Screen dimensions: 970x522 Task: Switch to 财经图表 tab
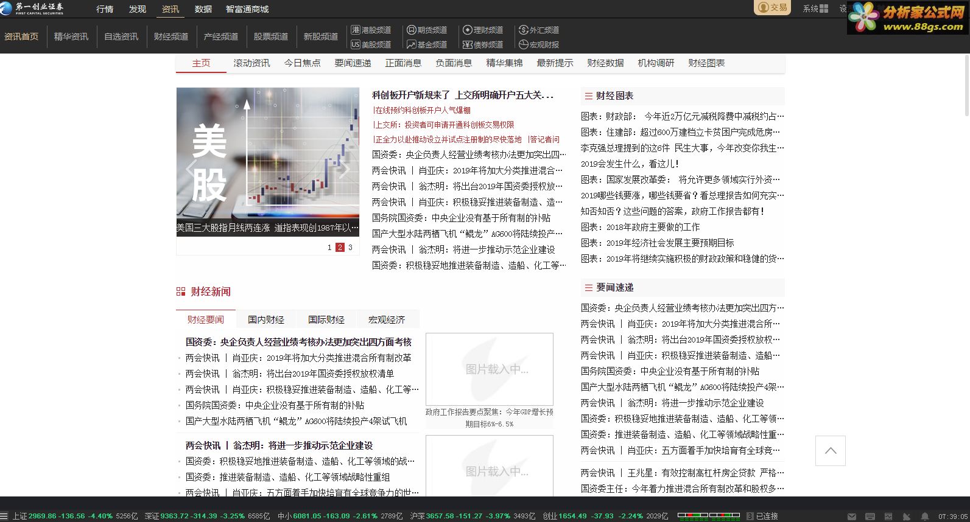tap(706, 63)
